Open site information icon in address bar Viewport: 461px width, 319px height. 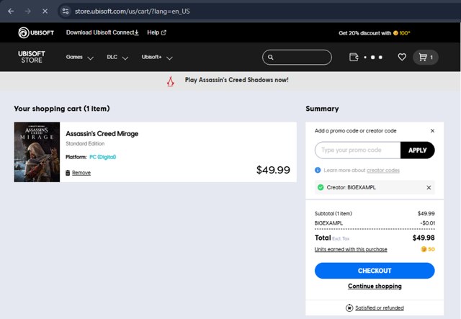(x=66, y=12)
